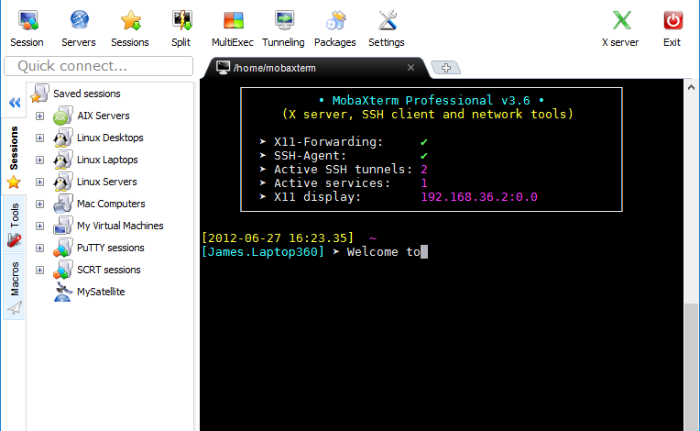
Task: Click the Active services count 1
Action: point(424,183)
